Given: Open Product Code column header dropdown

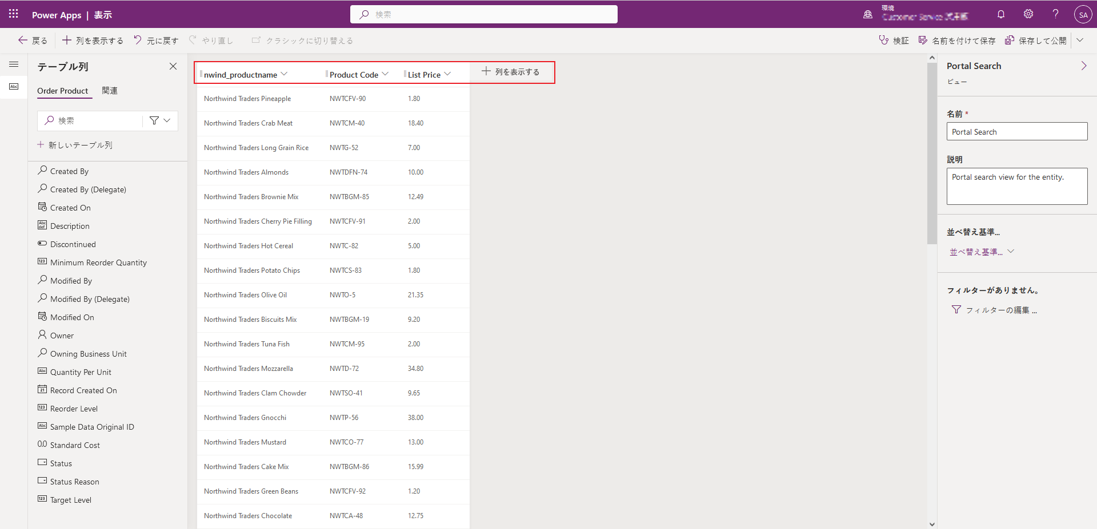Looking at the screenshot, I should [385, 74].
